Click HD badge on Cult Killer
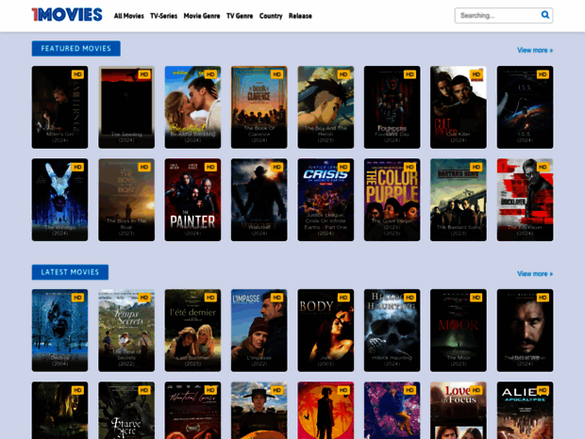The height and width of the screenshot is (439, 585). pos(476,74)
